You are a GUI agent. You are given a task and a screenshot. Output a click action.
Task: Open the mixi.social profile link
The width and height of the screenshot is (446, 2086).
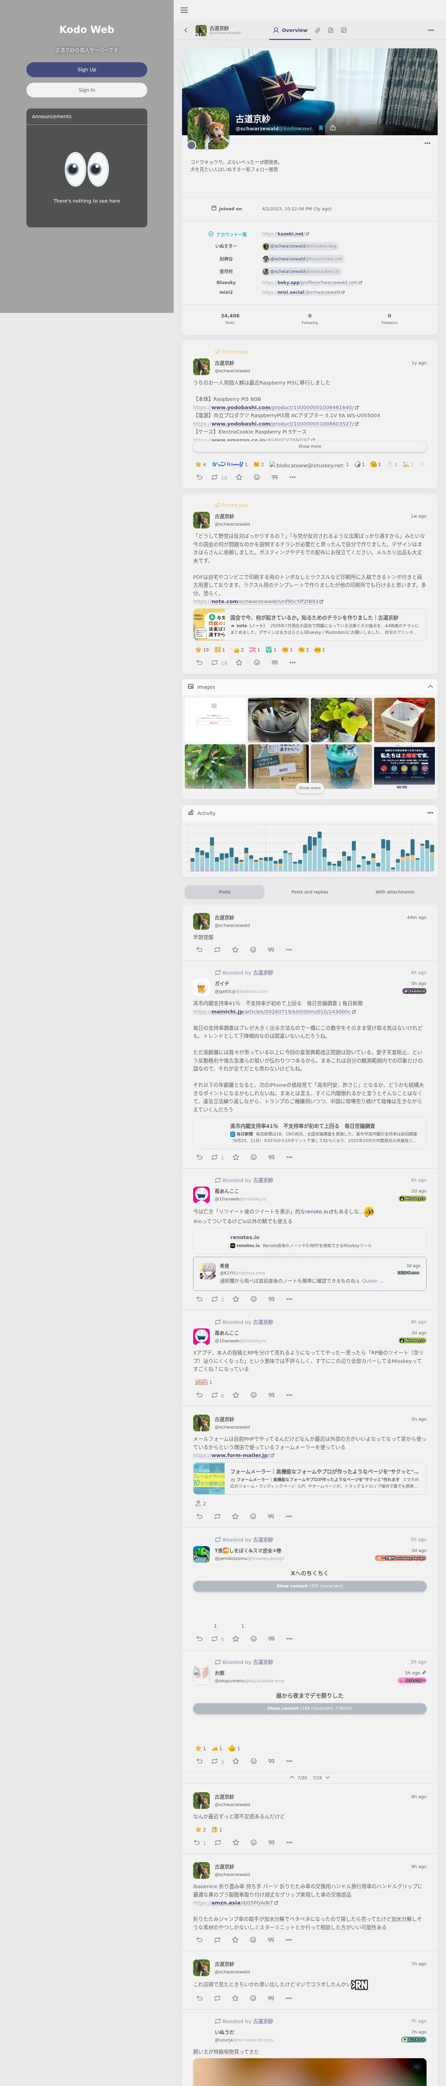coord(303,292)
